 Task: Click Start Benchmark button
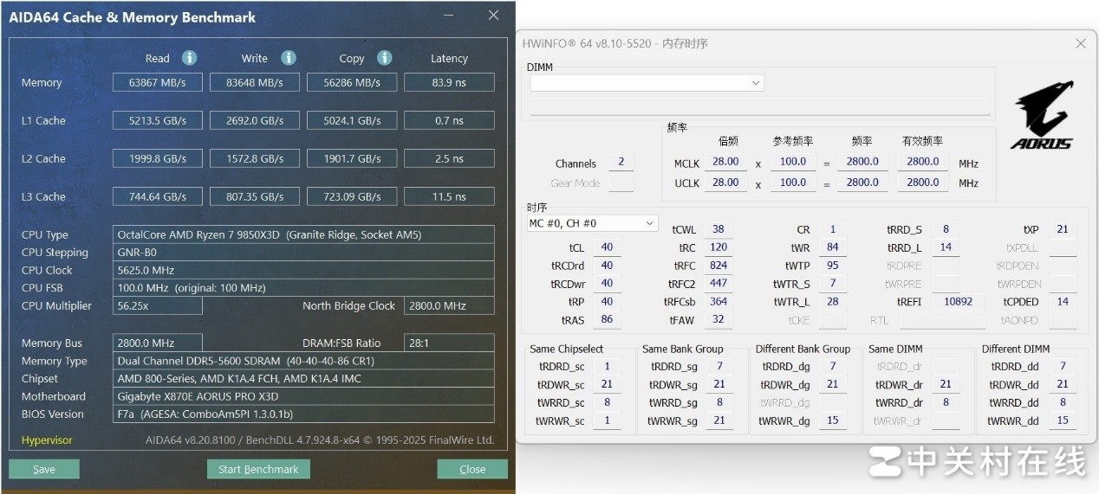(258, 469)
